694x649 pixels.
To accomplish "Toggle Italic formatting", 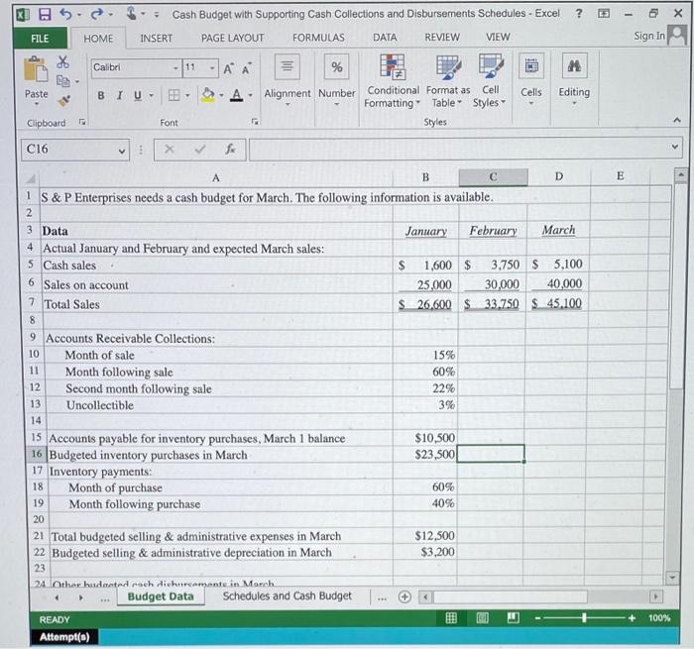I will click(119, 95).
